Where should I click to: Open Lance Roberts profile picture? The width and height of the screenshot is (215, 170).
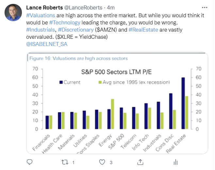pyautogui.click(x=13, y=12)
